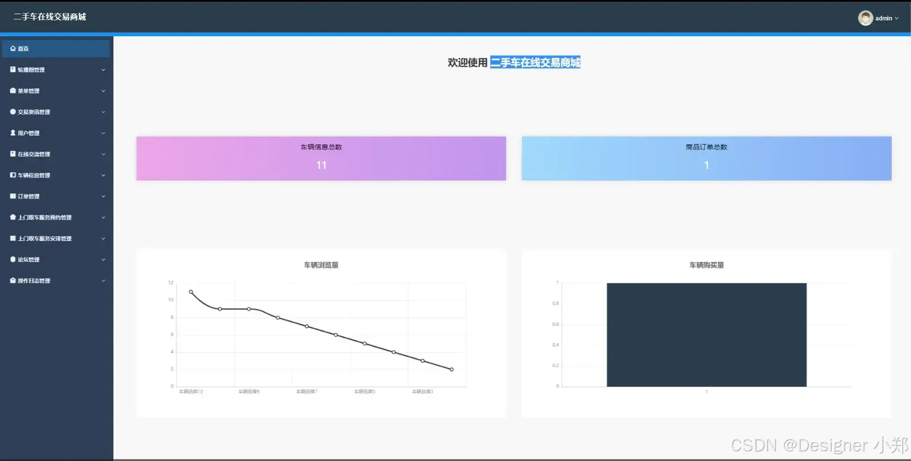Click the 车辆品牌5 axis label
This screenshot has height=461, width=911.
365,392
